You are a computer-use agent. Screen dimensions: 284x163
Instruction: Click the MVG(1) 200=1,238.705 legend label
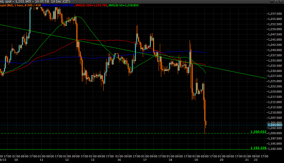click(58, 5)
